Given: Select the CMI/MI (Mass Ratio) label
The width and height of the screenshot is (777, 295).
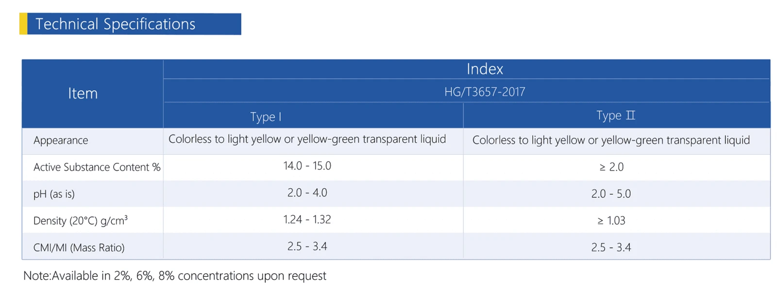Looking at the screenshot, I should click(x=79, y=247).
